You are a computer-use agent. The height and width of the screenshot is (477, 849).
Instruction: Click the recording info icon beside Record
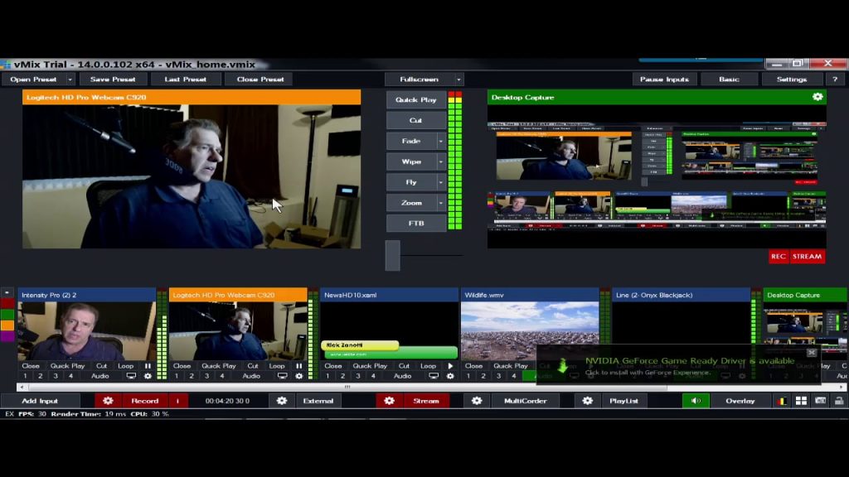pyautogui.click(x=177, y=401)
